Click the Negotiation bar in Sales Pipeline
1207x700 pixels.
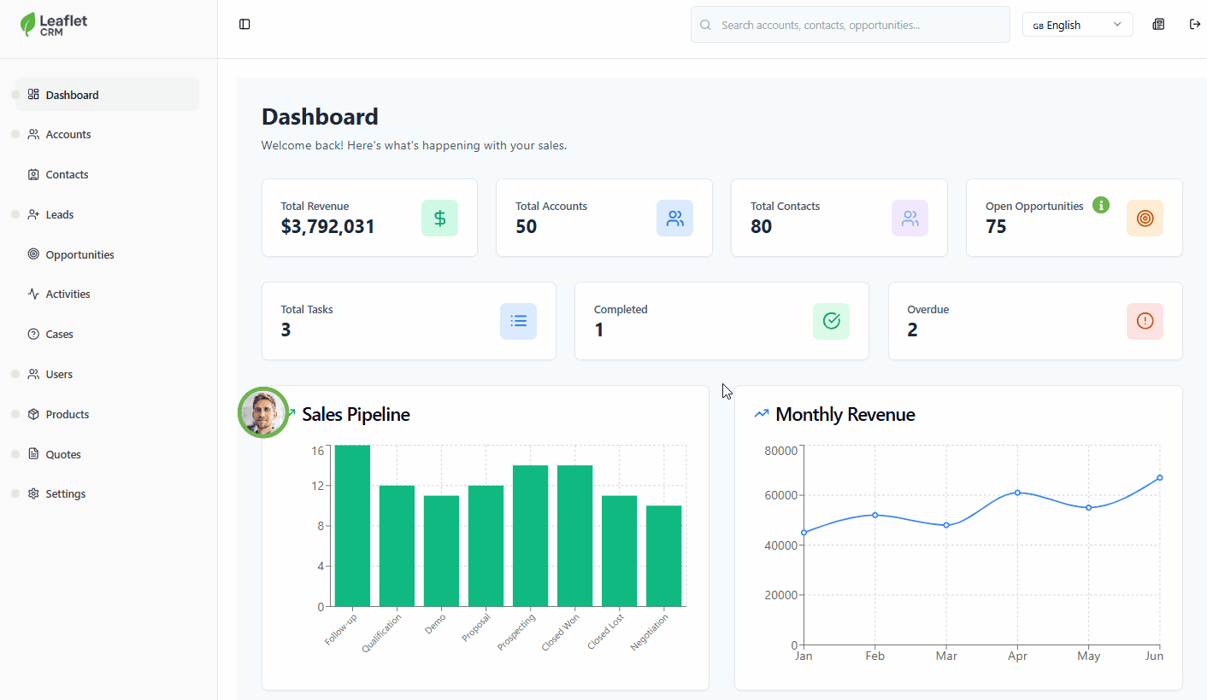(663, 557)
